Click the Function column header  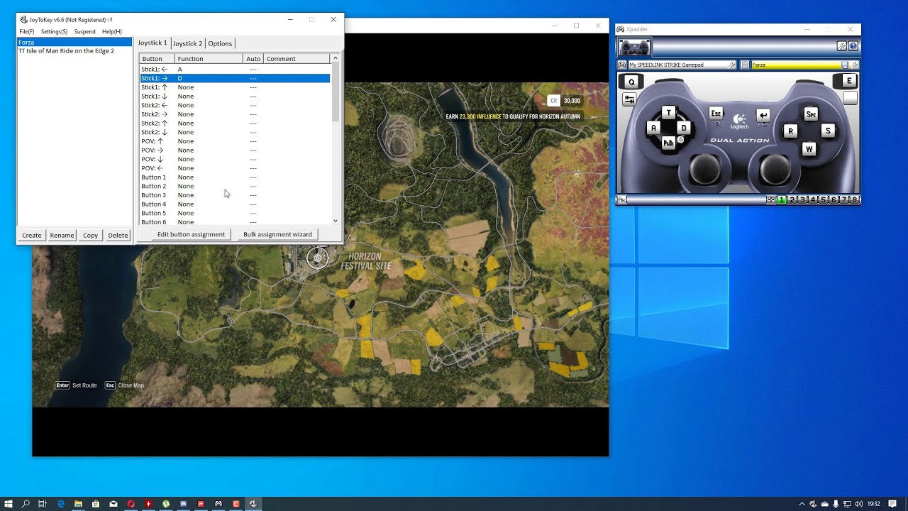coord(209,59)
